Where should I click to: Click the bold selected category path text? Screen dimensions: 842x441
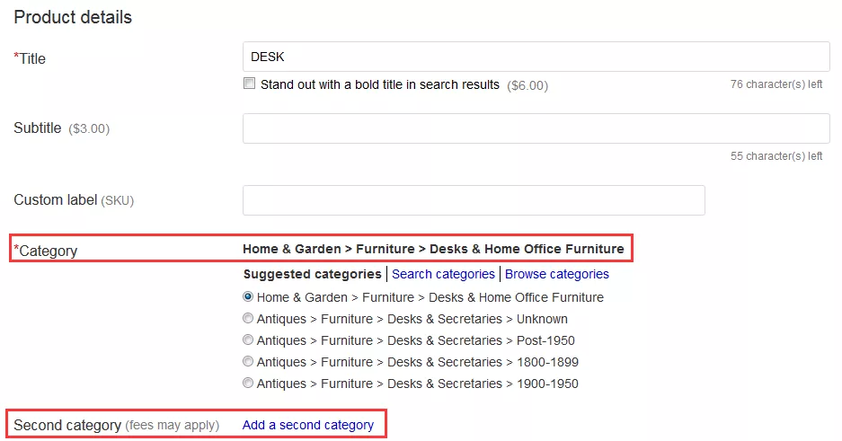(x=432, y=249)
